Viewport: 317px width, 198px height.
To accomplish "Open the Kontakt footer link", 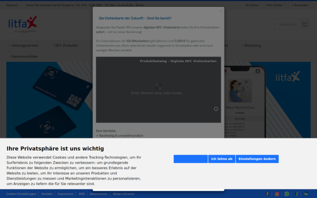I will click(47, 194).
